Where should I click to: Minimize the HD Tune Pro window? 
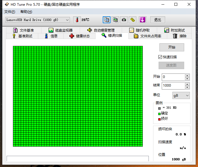163,4
